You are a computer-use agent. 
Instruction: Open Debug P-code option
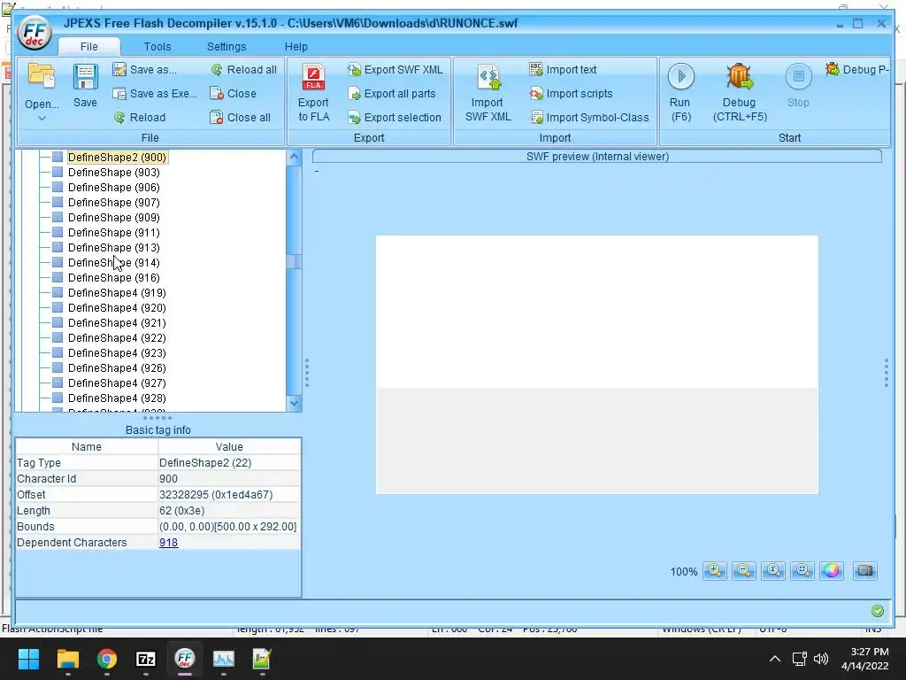pyautogui.click(x=856, y=69)
